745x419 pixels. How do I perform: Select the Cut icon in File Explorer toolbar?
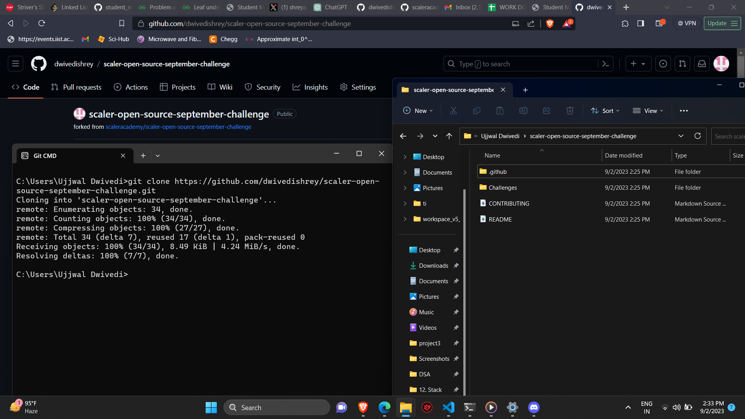click(x=454, y=111)
